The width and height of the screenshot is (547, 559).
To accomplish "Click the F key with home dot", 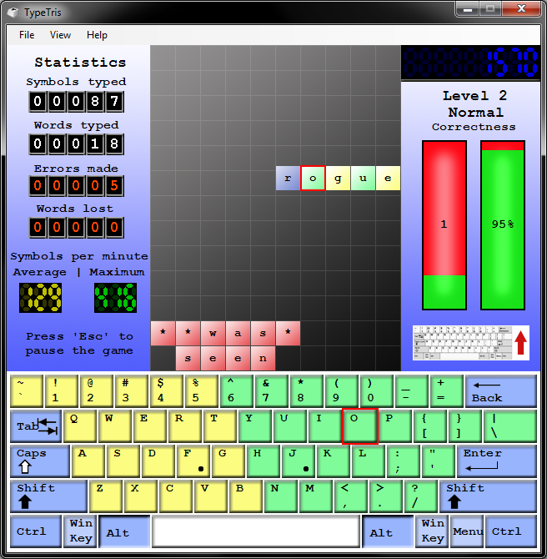I will point(193,461).
